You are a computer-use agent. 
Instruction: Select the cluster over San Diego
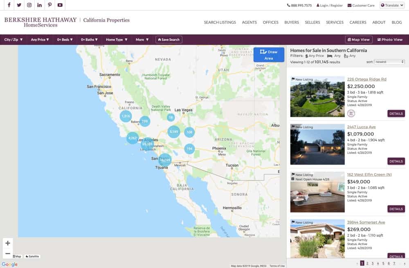pos(165,160)
